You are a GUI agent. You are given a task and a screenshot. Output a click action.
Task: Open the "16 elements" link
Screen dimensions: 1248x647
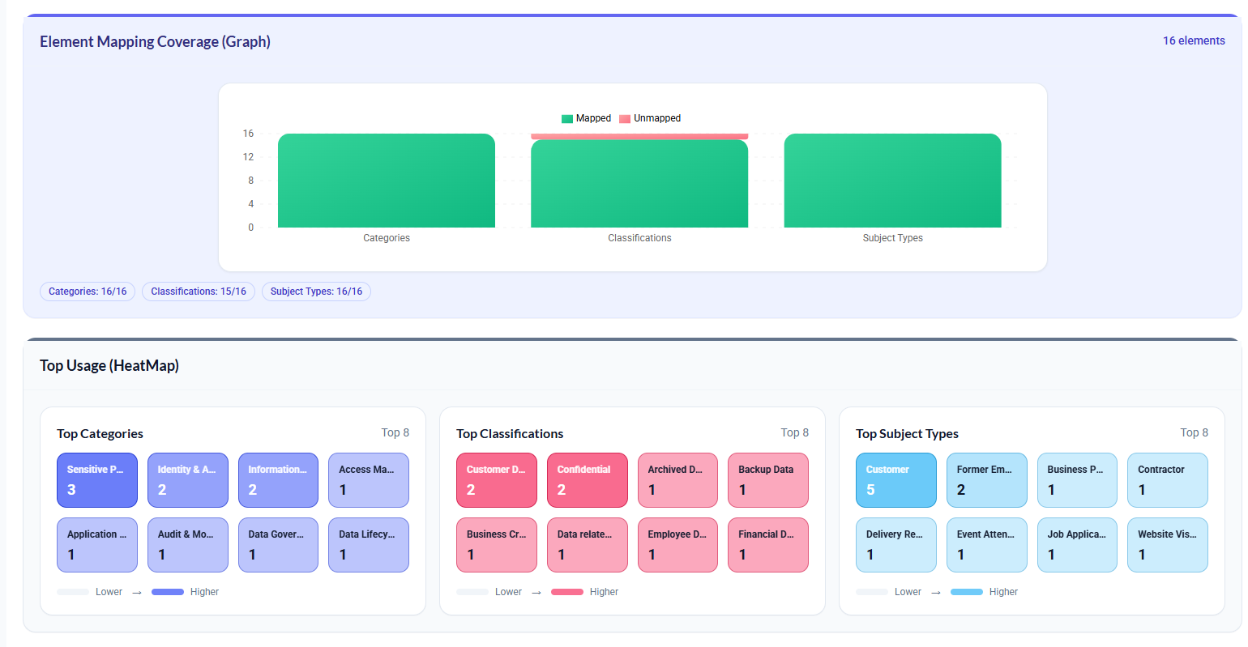1194,40
